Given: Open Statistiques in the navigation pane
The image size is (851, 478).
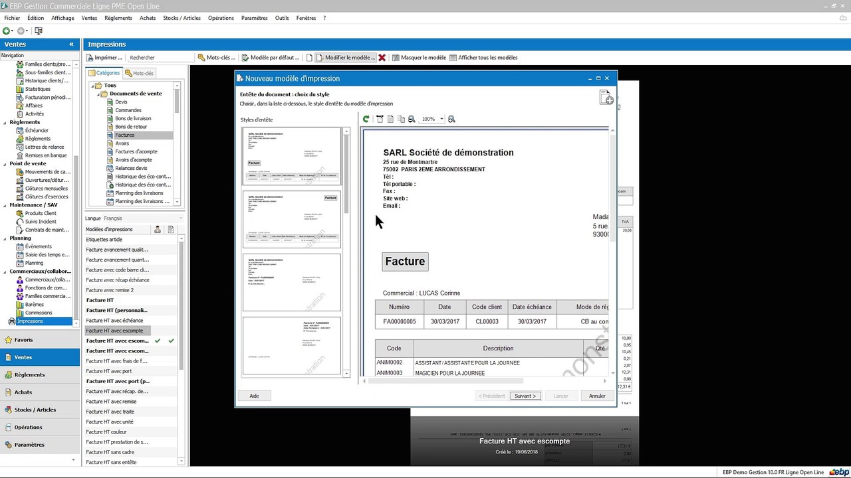Looking at the screenshot, I should click(37, 89).
